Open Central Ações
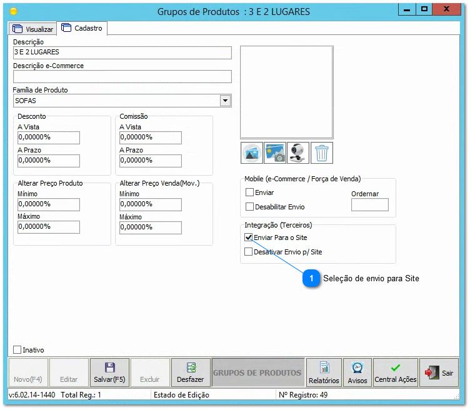 click(395, 372)
